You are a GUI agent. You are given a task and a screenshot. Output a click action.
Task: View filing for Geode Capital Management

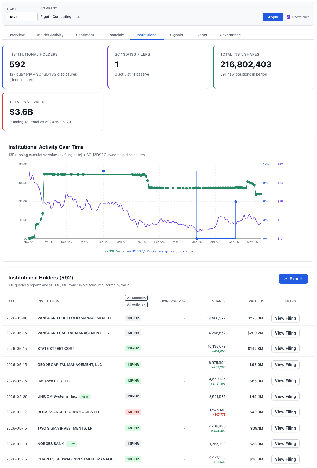click(x=286, y=365)
